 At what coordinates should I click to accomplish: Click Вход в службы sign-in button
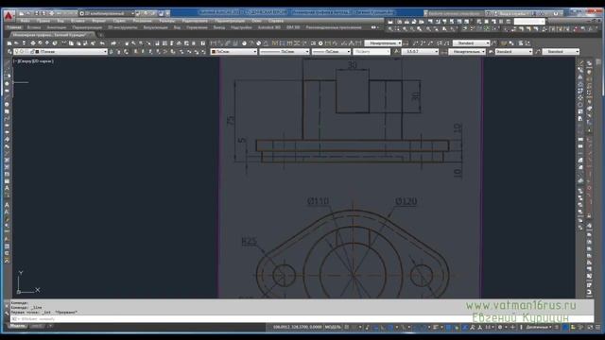pyautogui.click(x=511, y=13)
